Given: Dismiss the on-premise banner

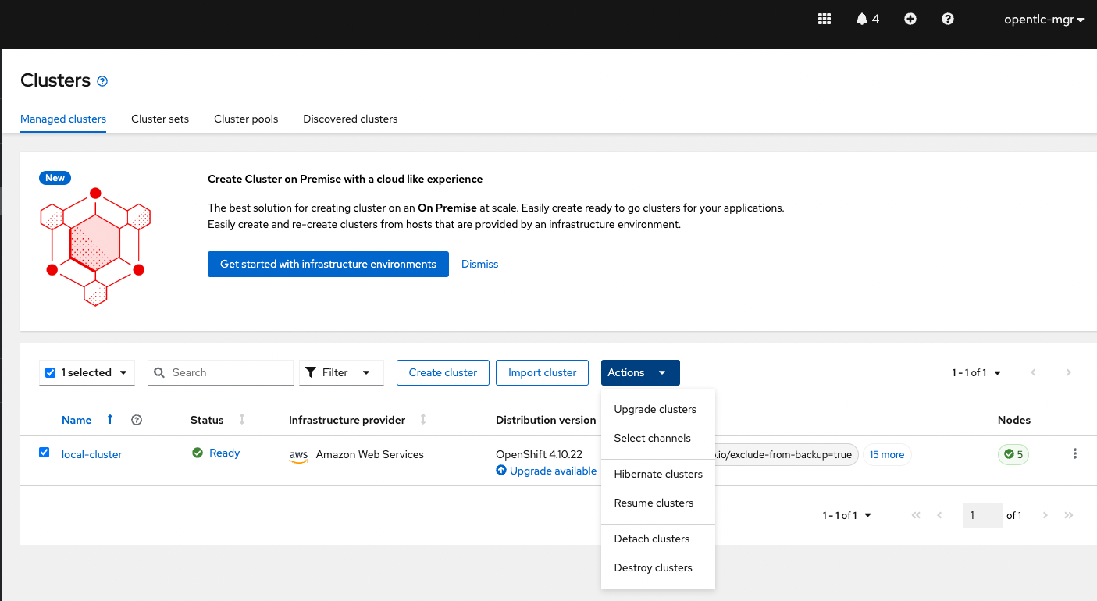Looking at the screenshot, I should [479, 264].
